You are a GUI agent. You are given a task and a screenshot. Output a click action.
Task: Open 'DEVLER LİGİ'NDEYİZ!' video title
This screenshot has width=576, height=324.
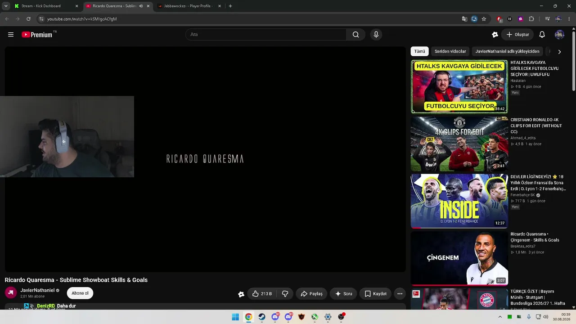(x=538, y=183)
